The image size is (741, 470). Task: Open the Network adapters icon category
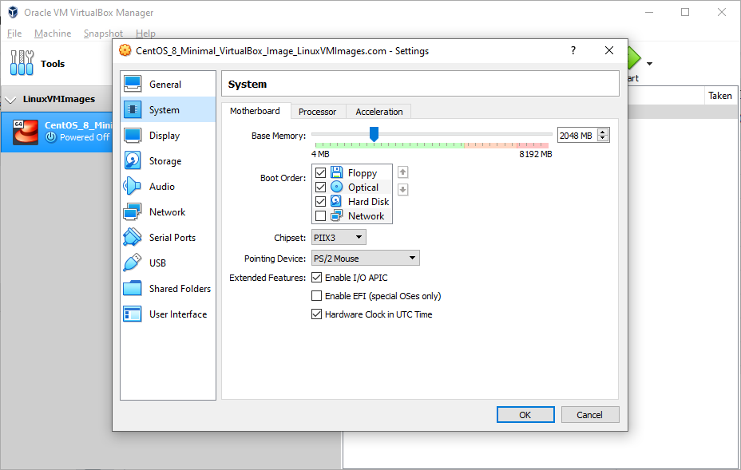pyautogui.click(x=133, y=211)
